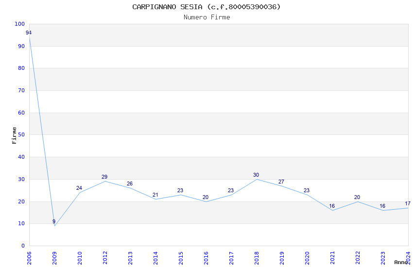
Task: Click the y-axis tick label 60
Action: [21, 113]
